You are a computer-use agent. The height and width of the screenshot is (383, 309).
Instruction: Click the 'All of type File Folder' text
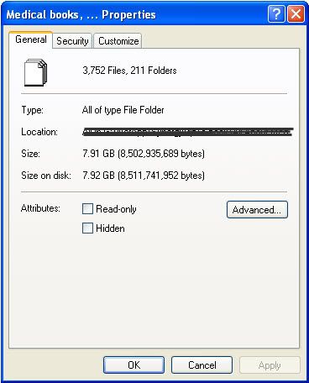point(123,110)
